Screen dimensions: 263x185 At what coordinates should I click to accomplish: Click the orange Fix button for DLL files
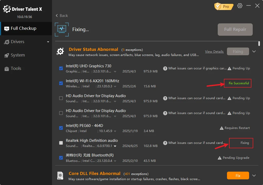[238, 175]
